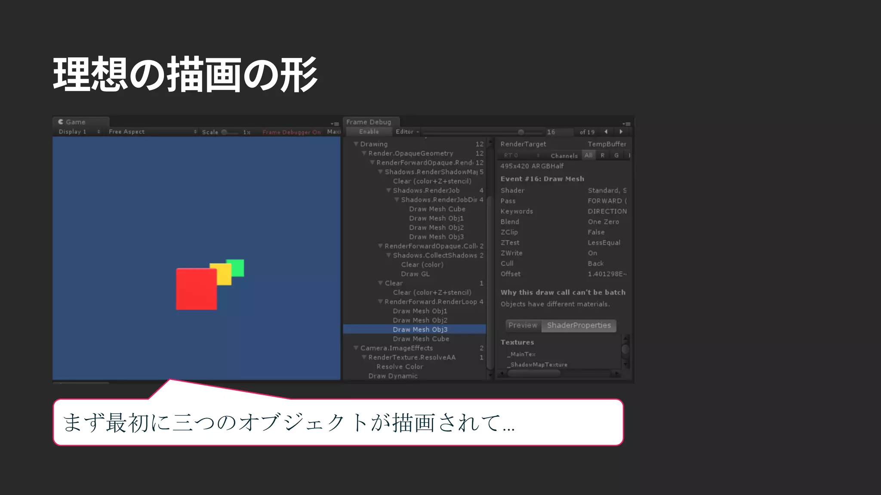
Task: Select Draw Mesh Obj1 under RenderForward.RenderLoop
Action: tap(420, 311)
